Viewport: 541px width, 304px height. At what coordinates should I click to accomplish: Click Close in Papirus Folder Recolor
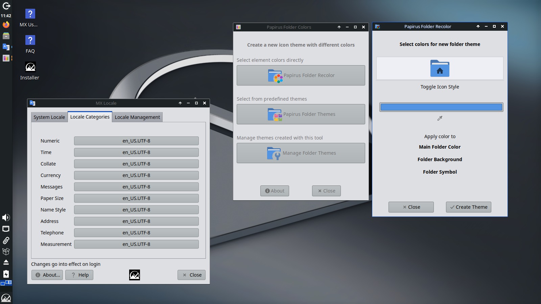[411, 207]
